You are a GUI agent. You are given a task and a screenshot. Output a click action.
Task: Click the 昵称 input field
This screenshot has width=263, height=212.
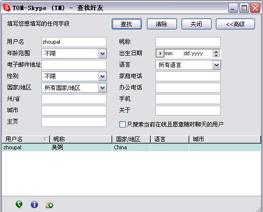click(x=188, y=42)
